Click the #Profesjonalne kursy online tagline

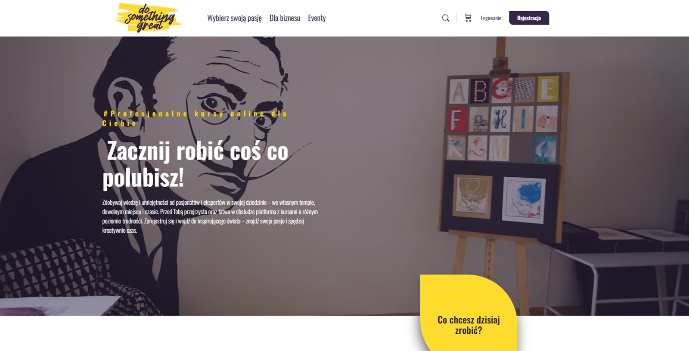195,118
